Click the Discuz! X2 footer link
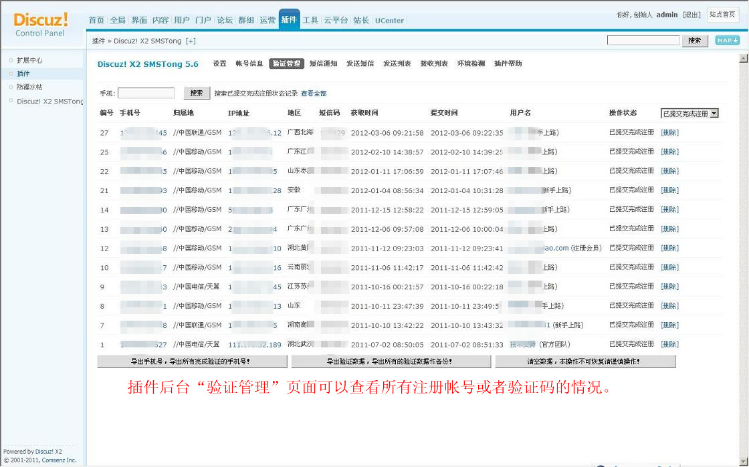 48,451
